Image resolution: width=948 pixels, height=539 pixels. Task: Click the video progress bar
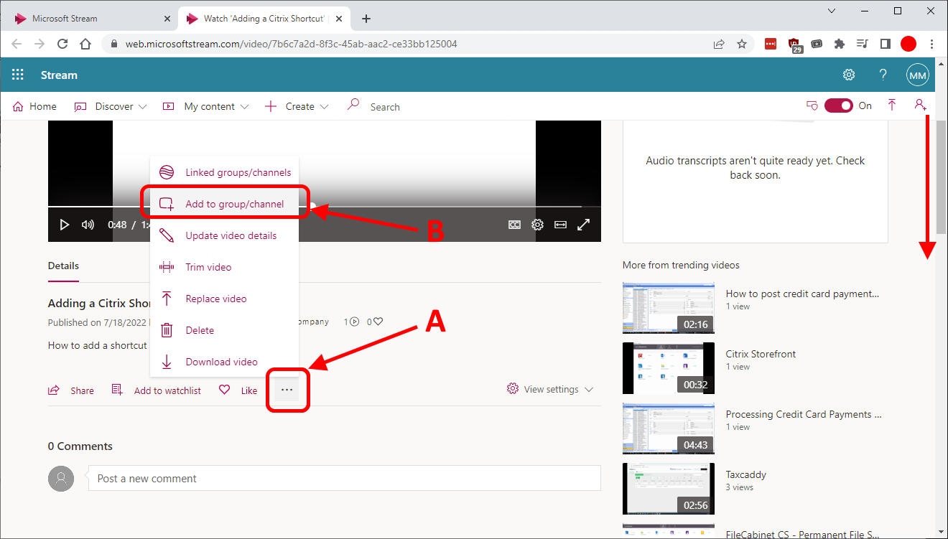coord(325,207)
